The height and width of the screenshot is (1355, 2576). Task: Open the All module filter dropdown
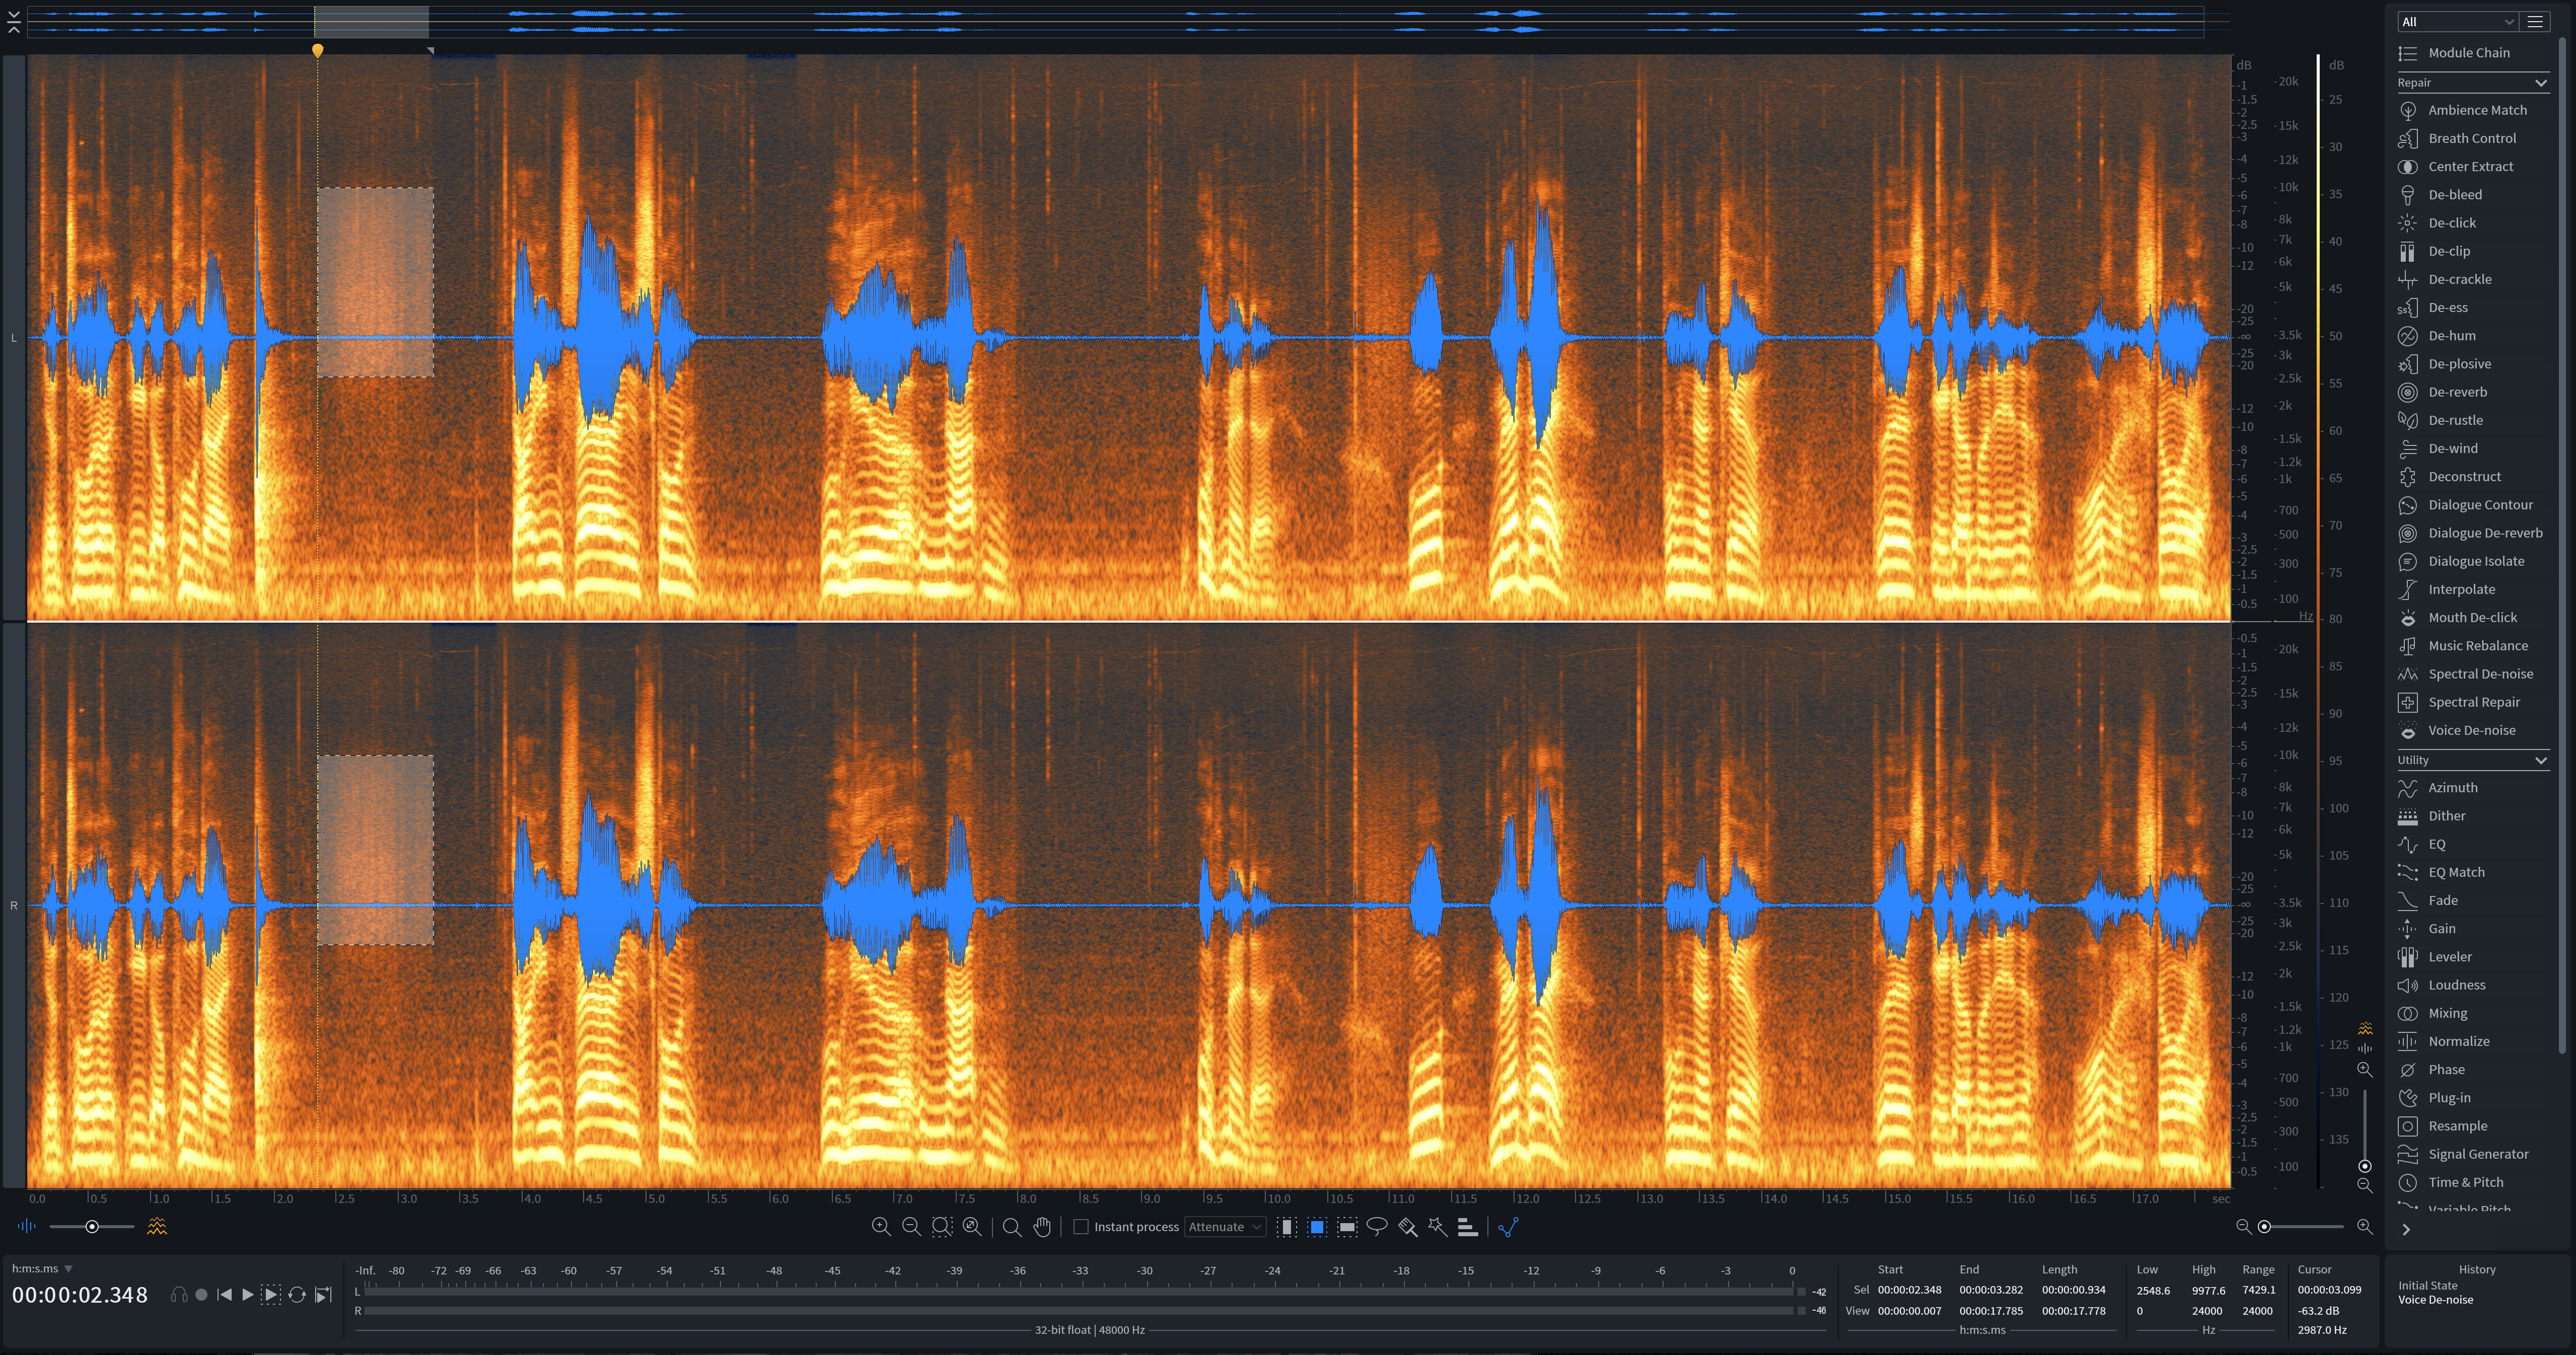pyautogui.click(x=2458, y=22)
